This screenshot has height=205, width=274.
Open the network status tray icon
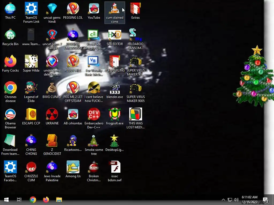pyautogui.click(x=230, y=200)
